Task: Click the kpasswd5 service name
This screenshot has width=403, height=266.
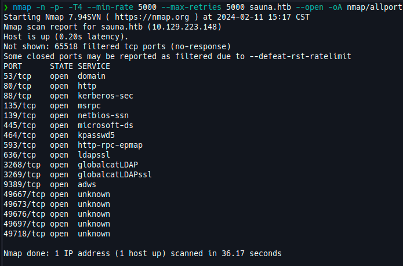Action: pyautogui.click(x=96, y=135)
